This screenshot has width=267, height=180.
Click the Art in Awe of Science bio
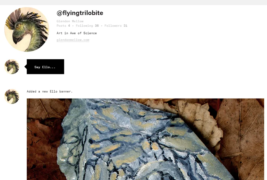coord(77,33)
